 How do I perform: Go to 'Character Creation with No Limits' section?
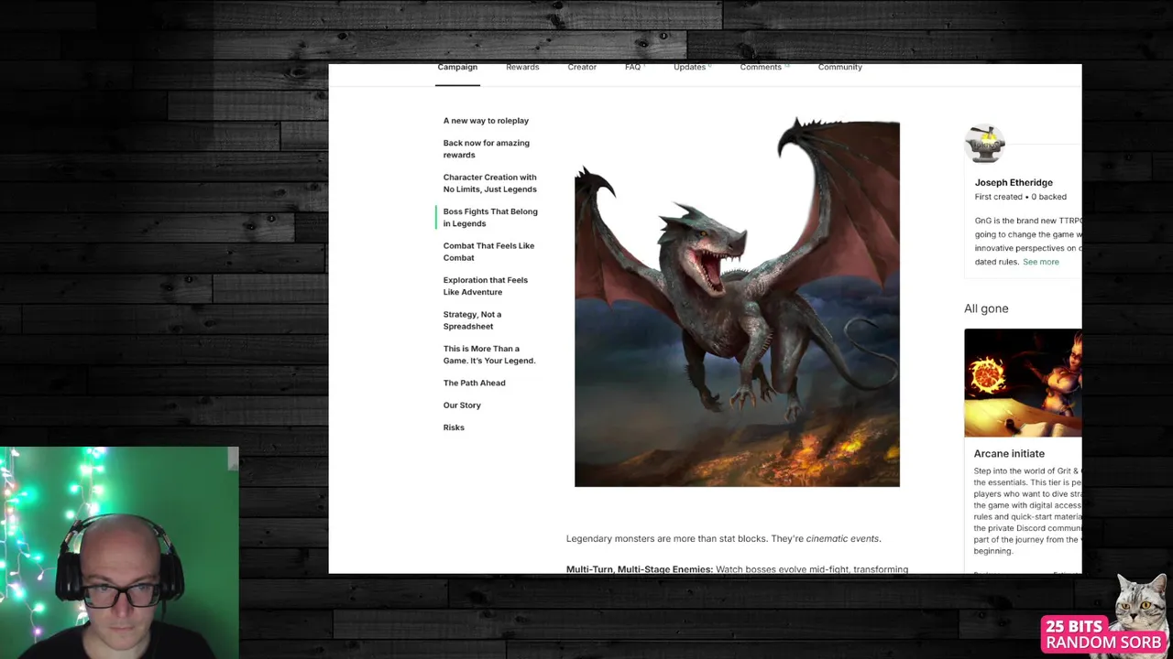click(x=490, y=183)
